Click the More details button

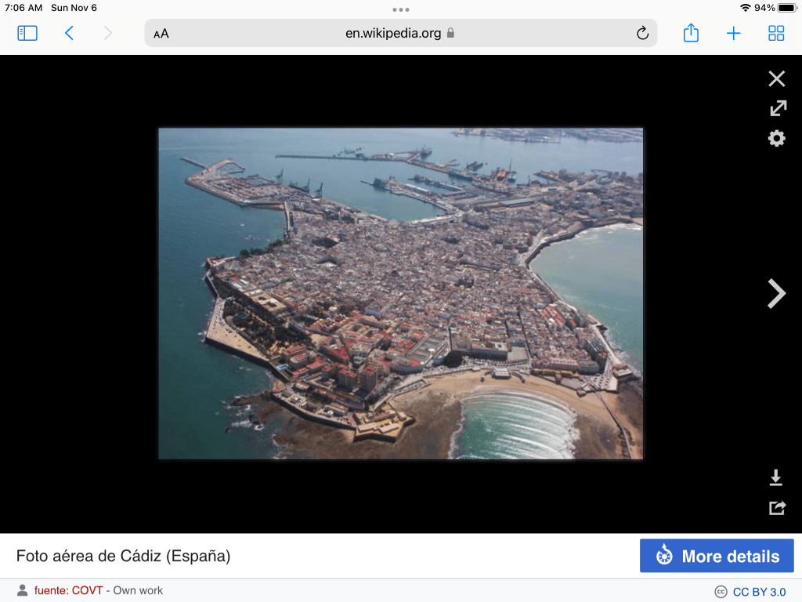tap(717, 556)
